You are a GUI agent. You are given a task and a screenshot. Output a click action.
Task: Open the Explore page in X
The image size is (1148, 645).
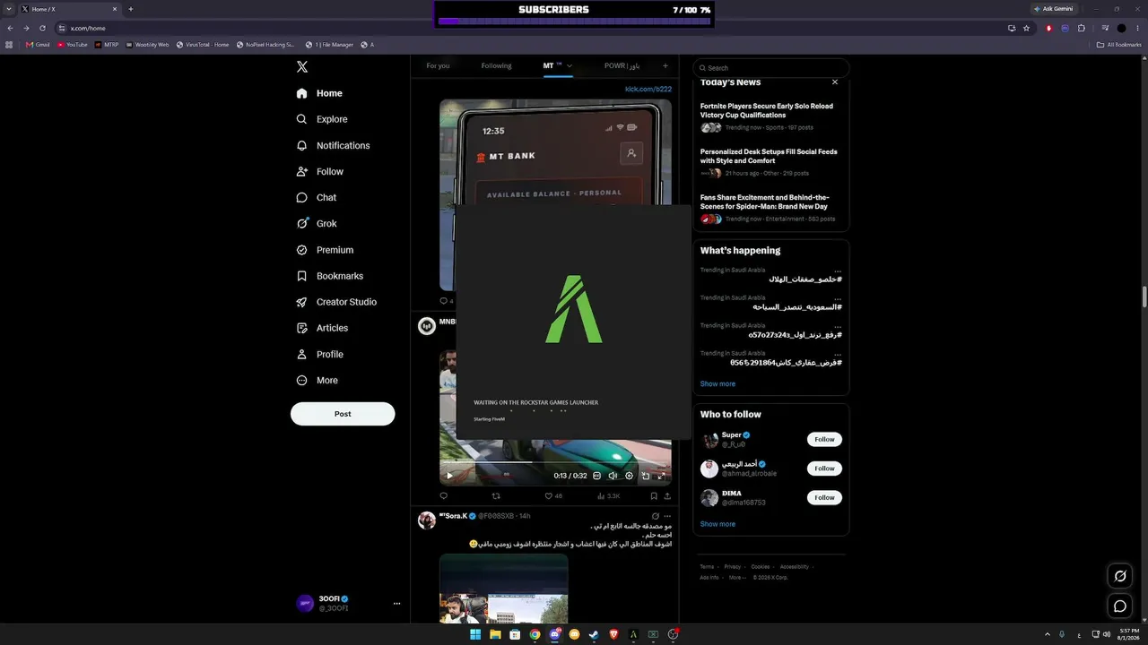322,119
